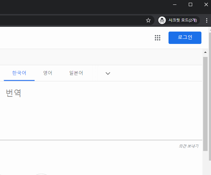Close the browser window
This screenshot has height=175, width=211.
(206, 4)
